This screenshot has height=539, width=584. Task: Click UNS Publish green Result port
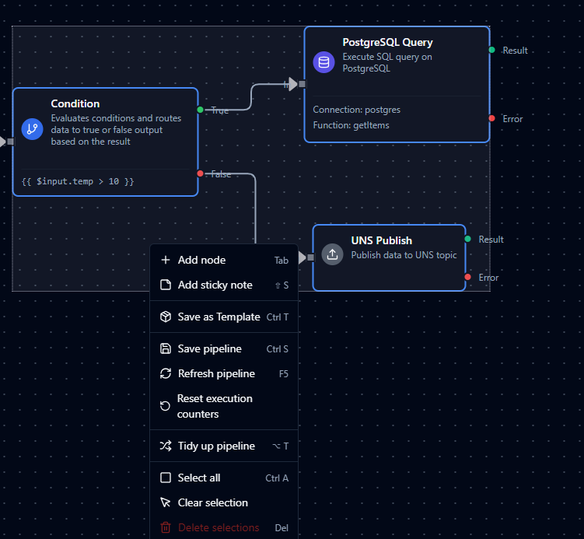(x=467, y=239)
